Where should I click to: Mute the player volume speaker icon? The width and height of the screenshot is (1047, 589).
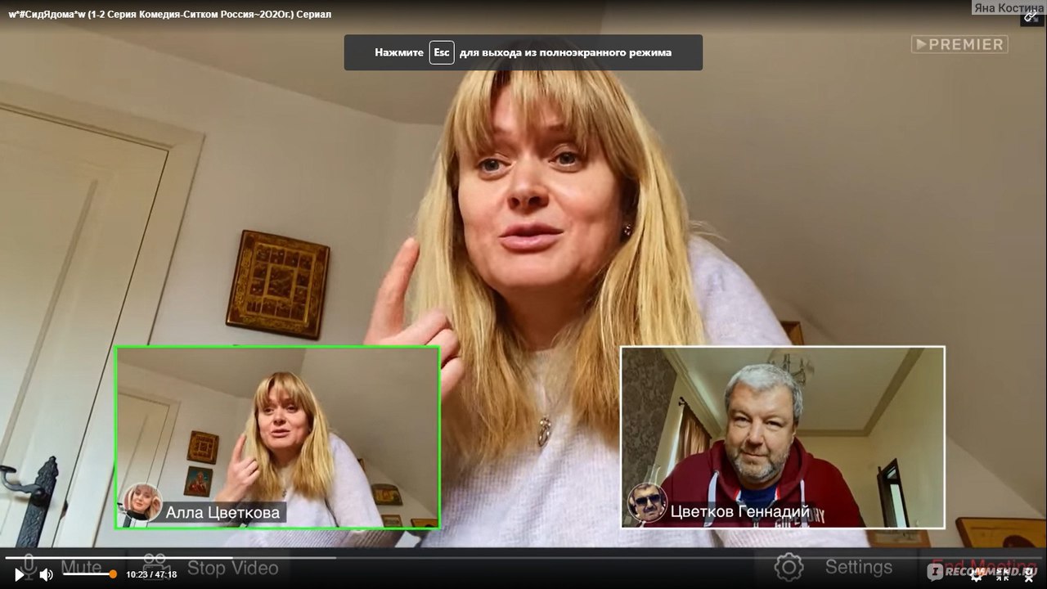(46, 574)
